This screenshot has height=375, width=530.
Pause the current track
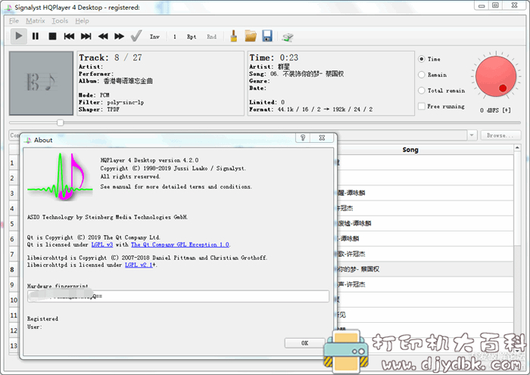(36, 36)
